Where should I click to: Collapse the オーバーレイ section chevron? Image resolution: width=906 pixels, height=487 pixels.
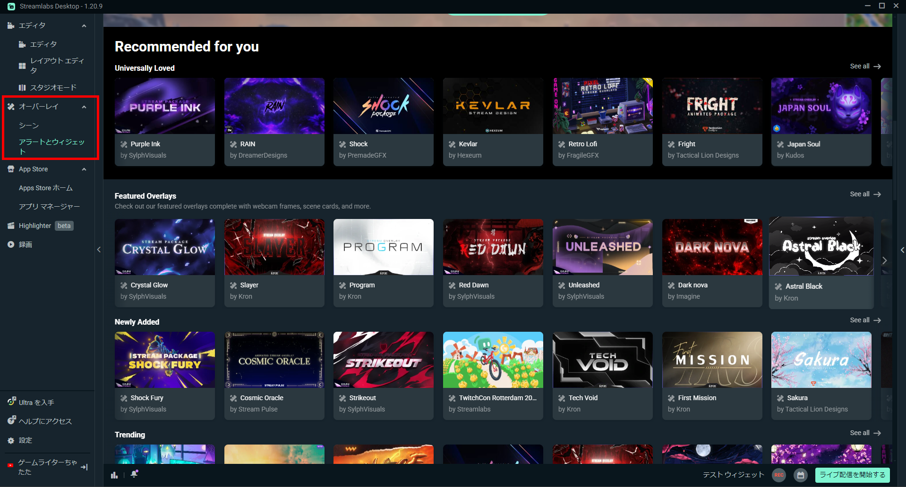84,107
